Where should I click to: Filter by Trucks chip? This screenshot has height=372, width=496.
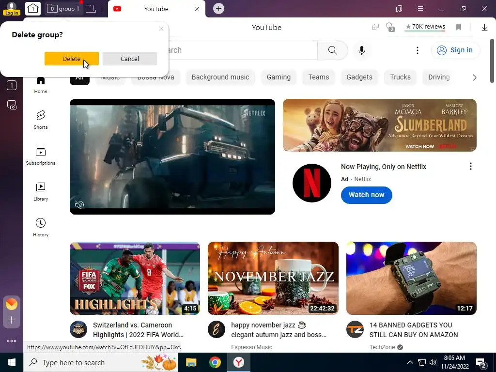point(400,77)
